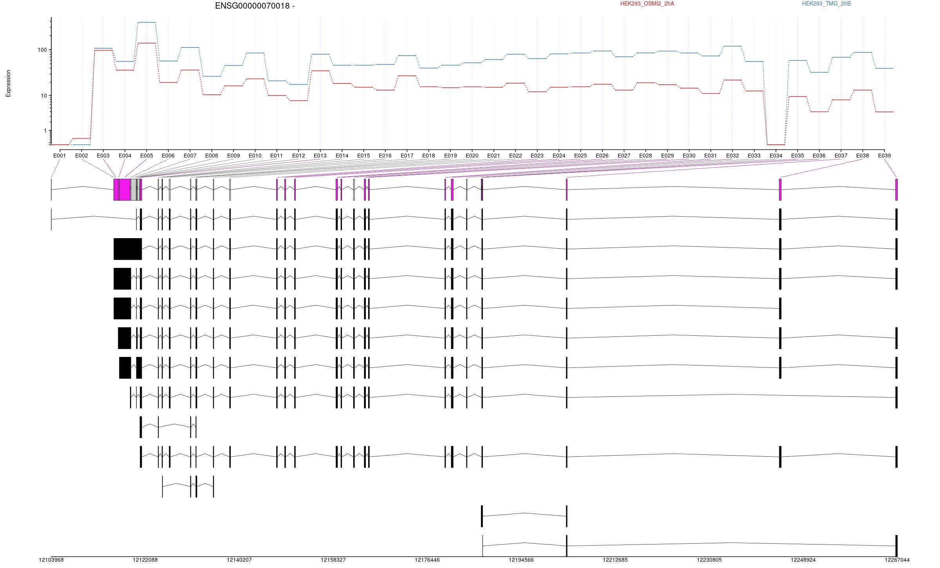Click exon bin label E029
Screen dimensions: 940x568
[x=667, y=156]
